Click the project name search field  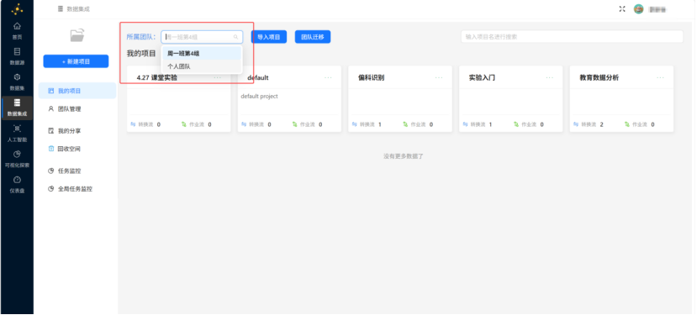coord(572,37)
